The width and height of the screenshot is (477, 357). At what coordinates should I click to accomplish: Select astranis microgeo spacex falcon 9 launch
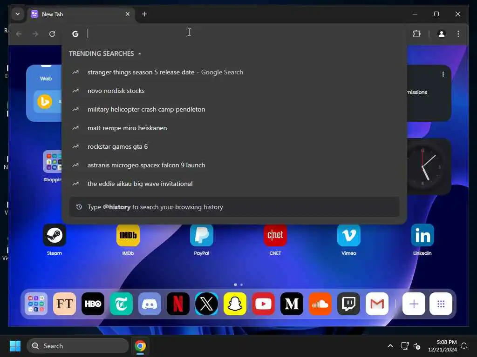point(234,165)
